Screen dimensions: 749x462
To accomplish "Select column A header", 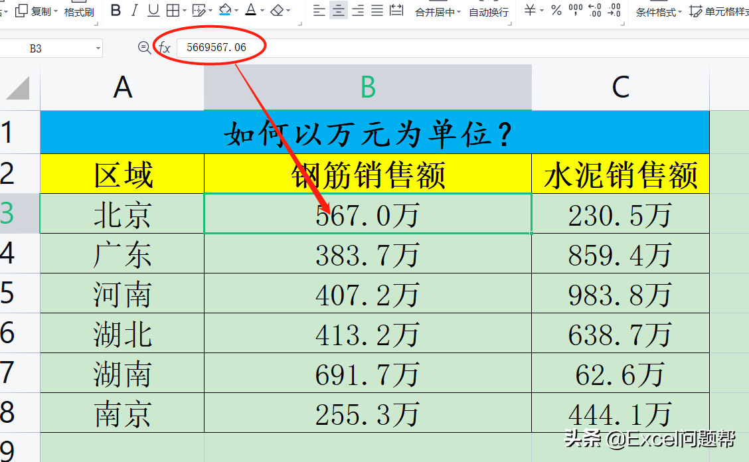I will pyautogui.click(x=122, y=88).
